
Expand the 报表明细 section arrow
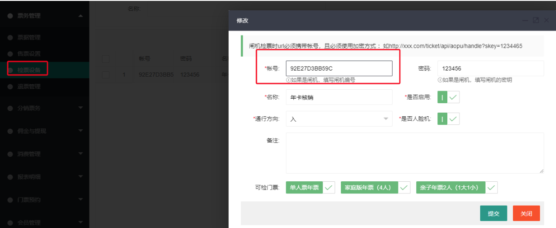[80, 177]
